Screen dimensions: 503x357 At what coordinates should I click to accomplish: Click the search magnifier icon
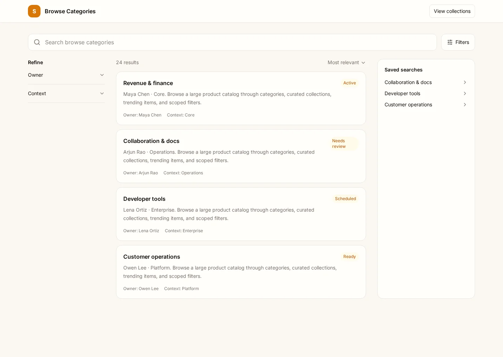click(x=37, y=42)
